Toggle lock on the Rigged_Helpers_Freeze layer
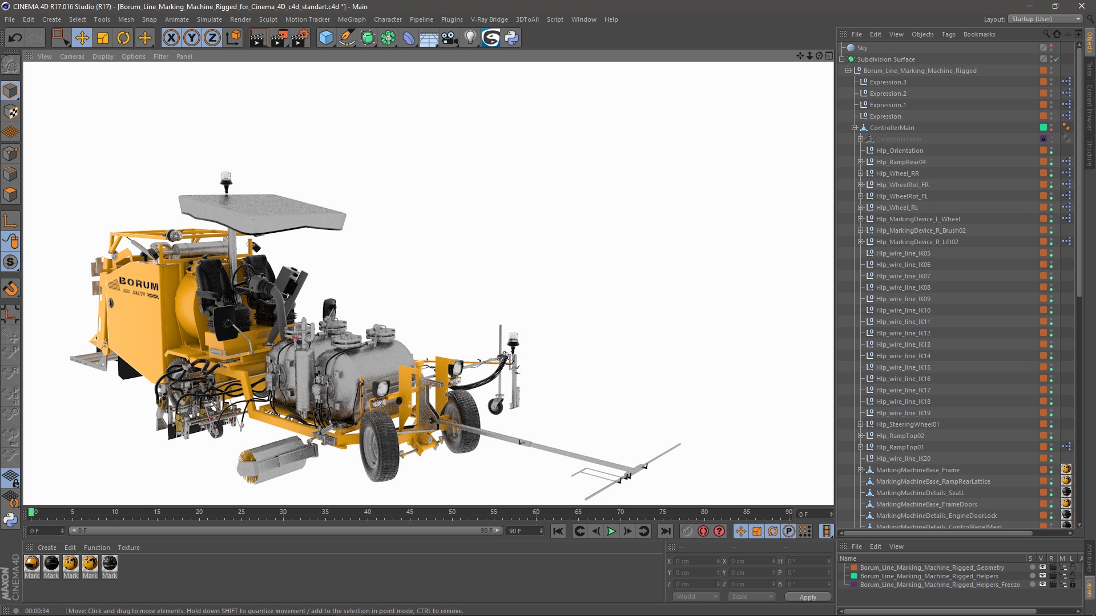1096x616 pixels. [x=1073, y=585]
